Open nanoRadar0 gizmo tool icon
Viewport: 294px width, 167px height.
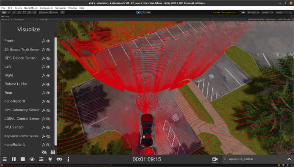43,101
